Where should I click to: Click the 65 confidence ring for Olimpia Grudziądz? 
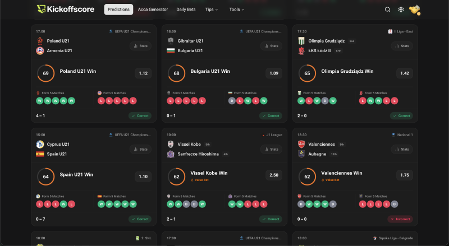(307, 73)
